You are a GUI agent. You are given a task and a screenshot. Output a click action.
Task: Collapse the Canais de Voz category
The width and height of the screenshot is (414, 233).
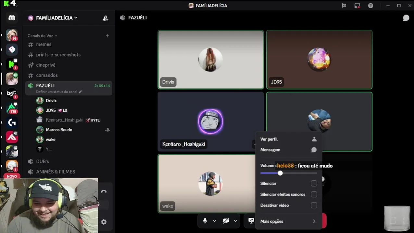point(42,36)
